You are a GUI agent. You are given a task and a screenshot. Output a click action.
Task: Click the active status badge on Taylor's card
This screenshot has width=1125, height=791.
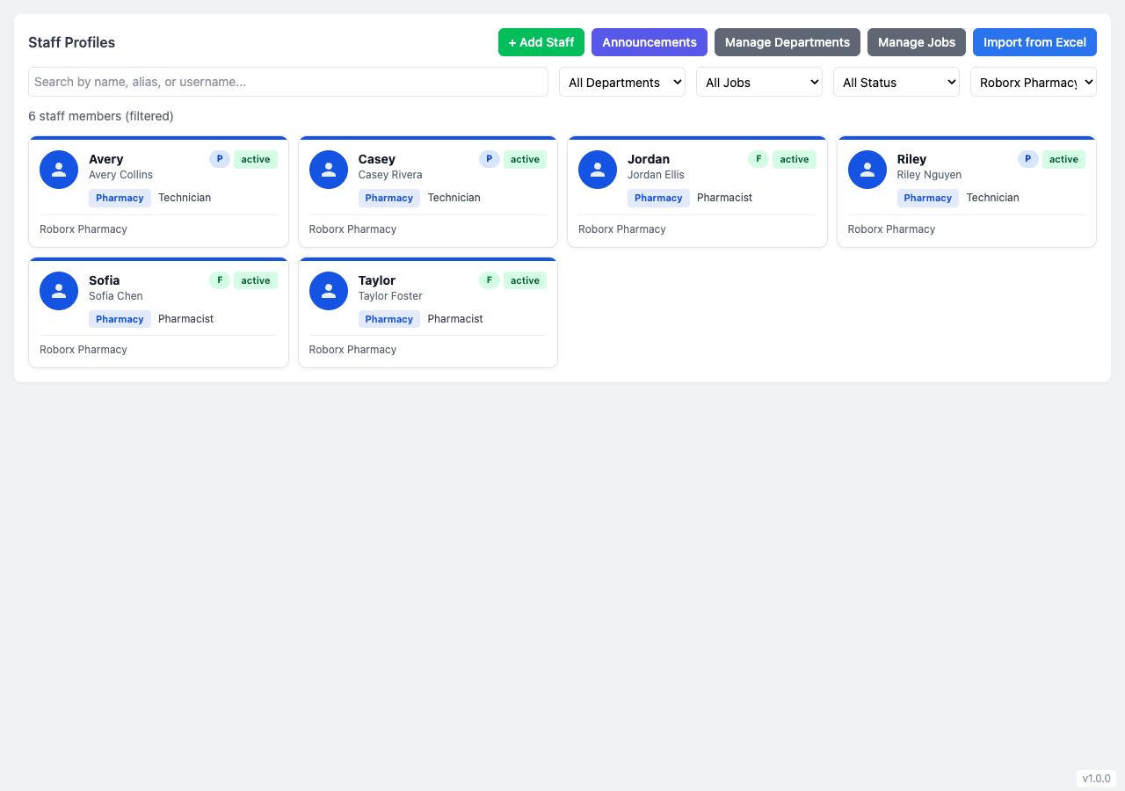point(525,280)
